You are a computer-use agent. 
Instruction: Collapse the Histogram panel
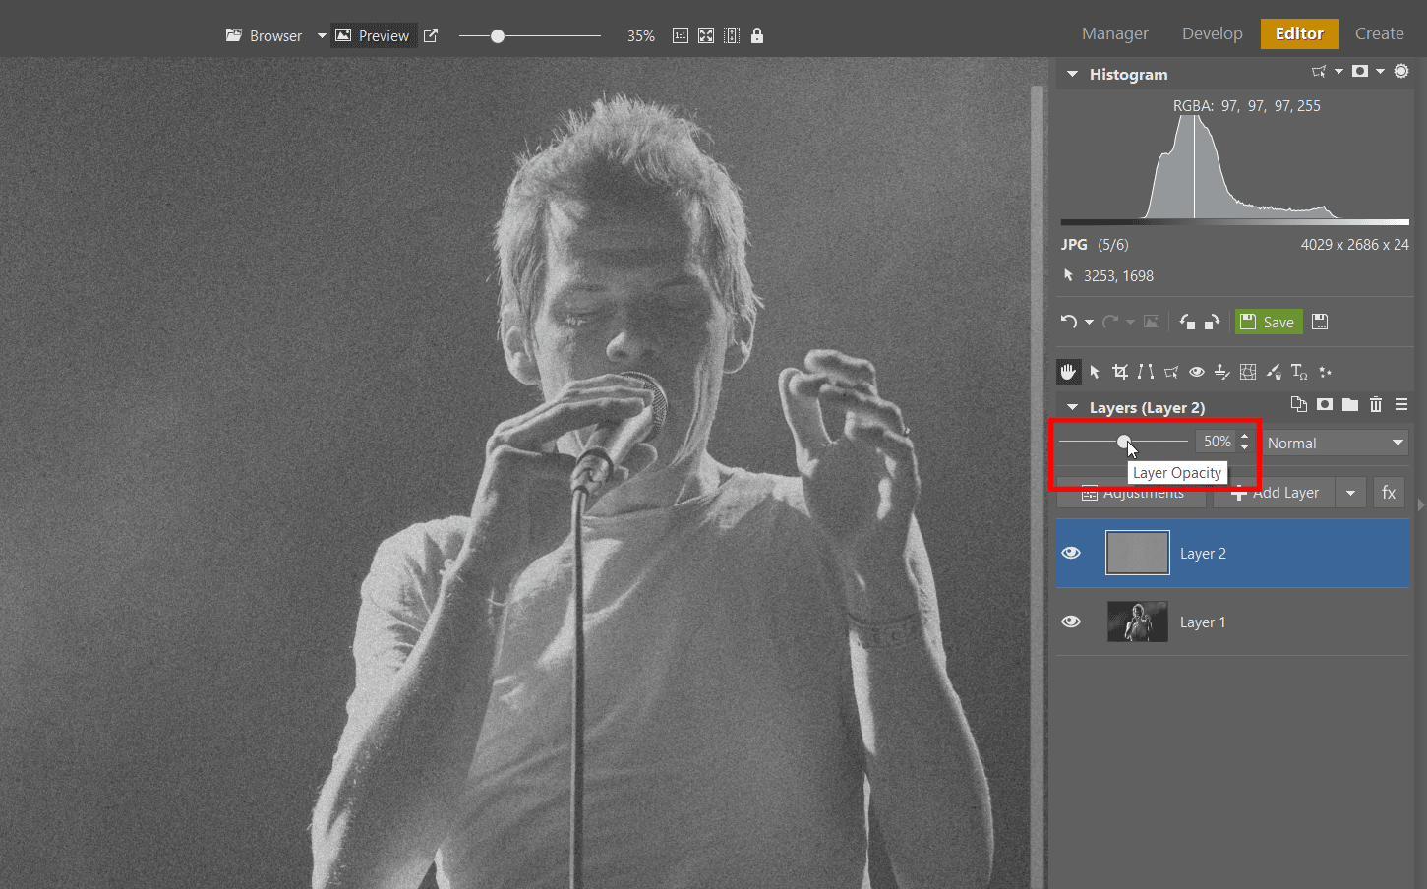coord(1072,74)
